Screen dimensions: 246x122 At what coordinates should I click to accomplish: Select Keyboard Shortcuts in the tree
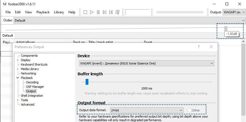coord(34,64)
